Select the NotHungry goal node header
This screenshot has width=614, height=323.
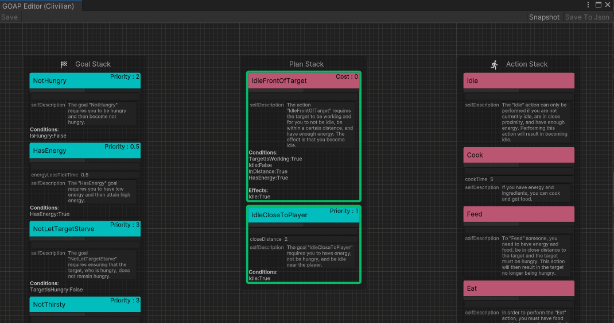pos(85,81)
